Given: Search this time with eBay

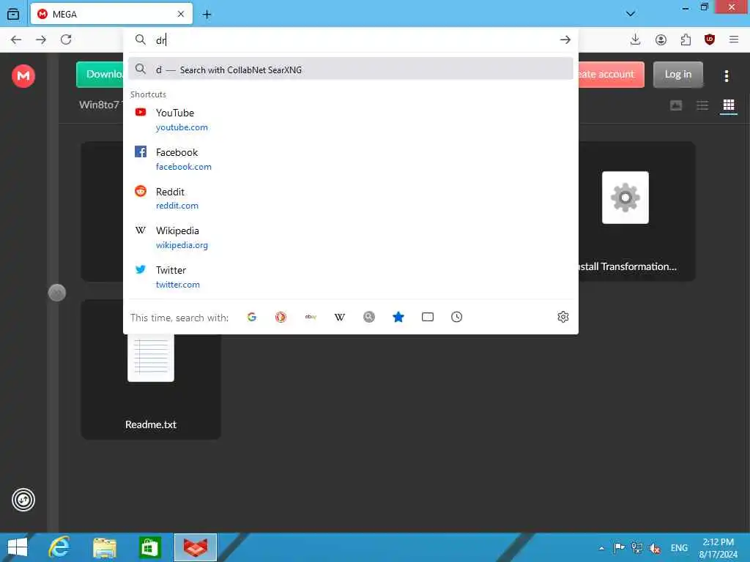Looking at the screenshot, I should pyautogui.click(x=311, y=317).
